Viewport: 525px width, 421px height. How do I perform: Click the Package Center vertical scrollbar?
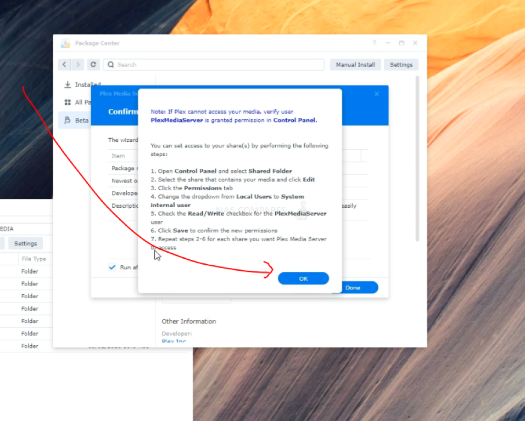[x=417, y=158]
